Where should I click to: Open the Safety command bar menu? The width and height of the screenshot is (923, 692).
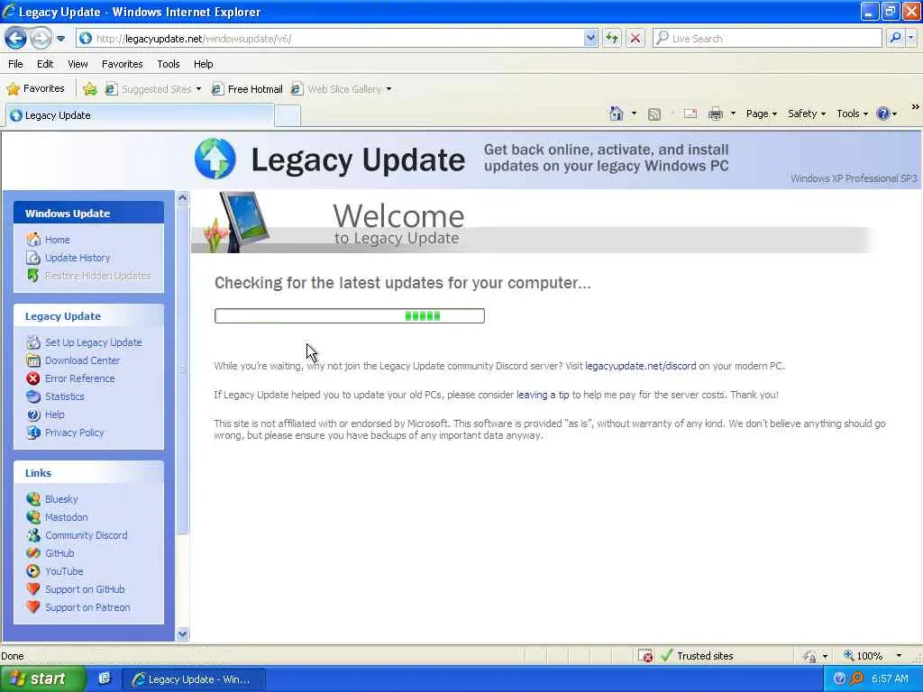pyautogui.click(x=807, y=114)
